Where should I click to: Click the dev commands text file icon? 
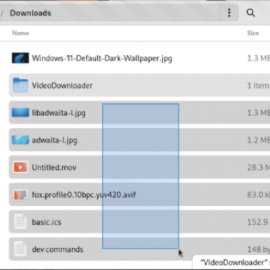[20, 249]
